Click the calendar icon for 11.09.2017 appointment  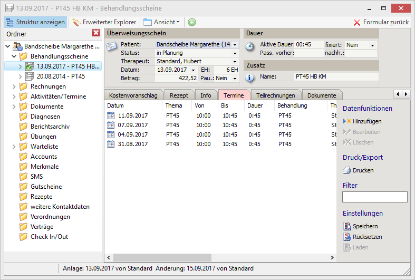point(111,115)
